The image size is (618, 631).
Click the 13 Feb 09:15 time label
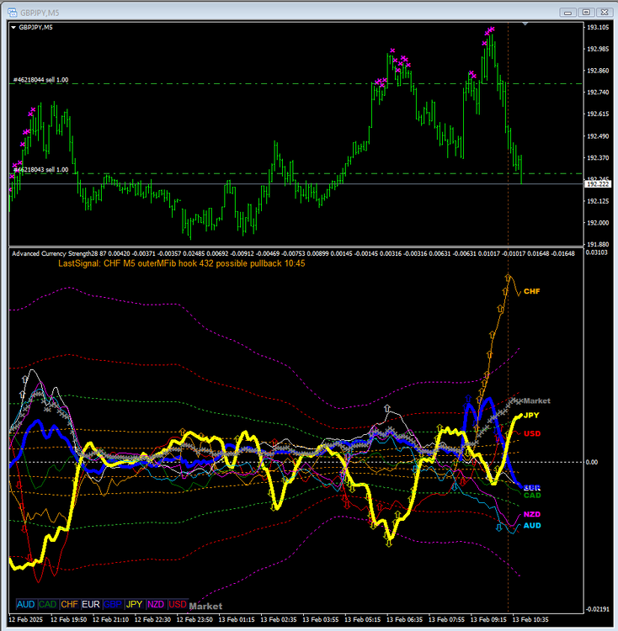(x=488, y=620)
